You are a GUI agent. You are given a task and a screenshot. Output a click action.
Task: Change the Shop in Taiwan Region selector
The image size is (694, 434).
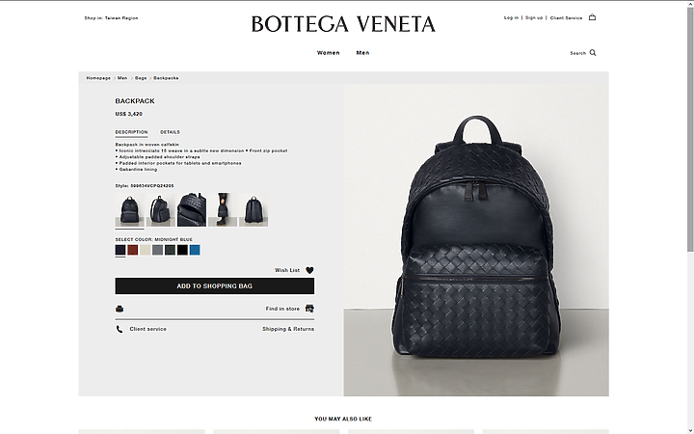[x=111, y=18]
